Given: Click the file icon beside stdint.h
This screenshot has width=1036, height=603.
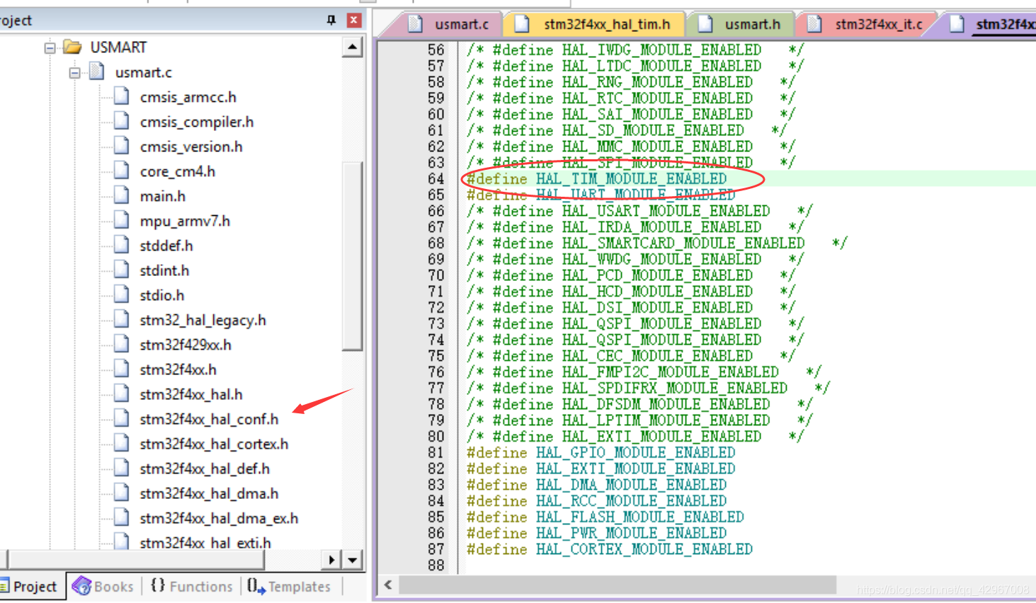Looking at the screenshot, I should pos(122,270).
